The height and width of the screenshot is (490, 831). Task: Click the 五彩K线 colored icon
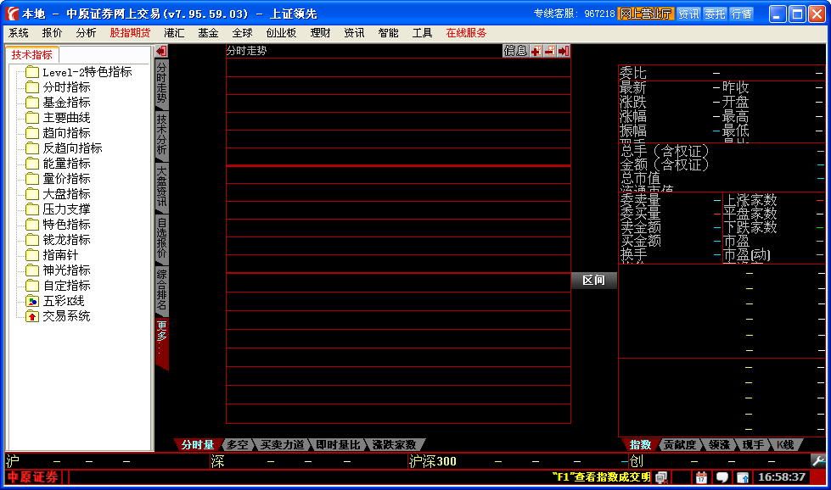click(32, 301)
